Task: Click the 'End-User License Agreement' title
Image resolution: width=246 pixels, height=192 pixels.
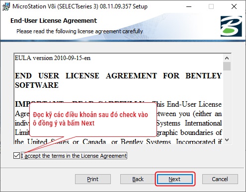Action: click(x=54, y=21)
